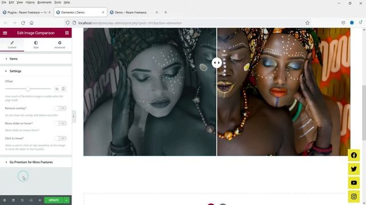The width and height of the screenshot is (366, 205).
Task: Collapse the Settings section
Action: 35,71
